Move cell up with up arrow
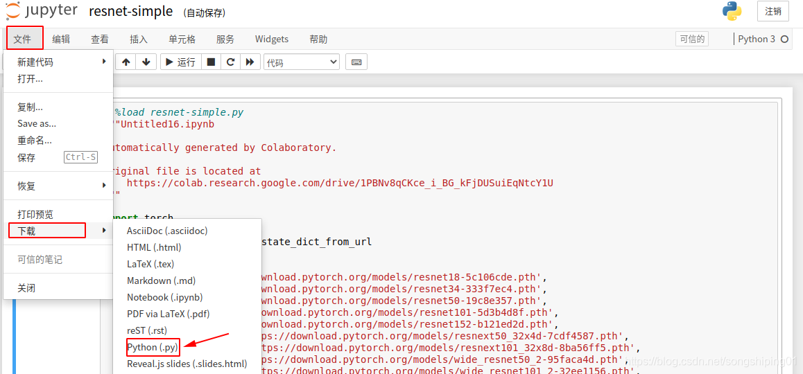 click(x=126, y=62)
